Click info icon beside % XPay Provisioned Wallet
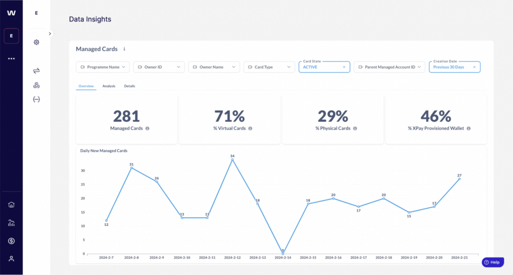 point(469,128)
